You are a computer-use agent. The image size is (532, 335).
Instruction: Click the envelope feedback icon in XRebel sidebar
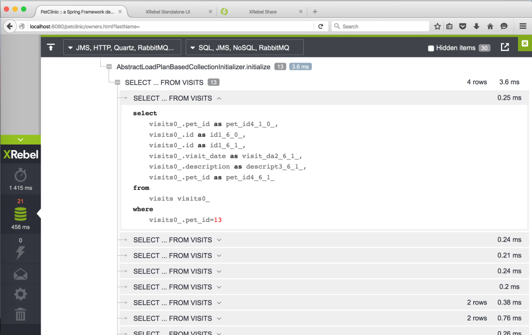[20, 273]
